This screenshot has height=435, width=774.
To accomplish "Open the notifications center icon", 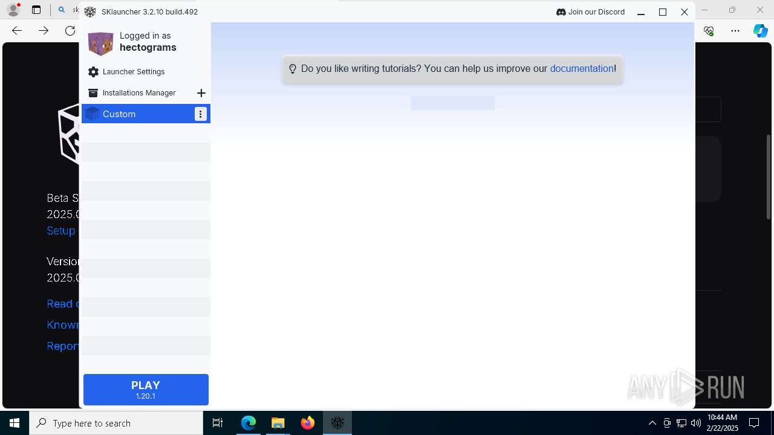I will tap(754, 423).
